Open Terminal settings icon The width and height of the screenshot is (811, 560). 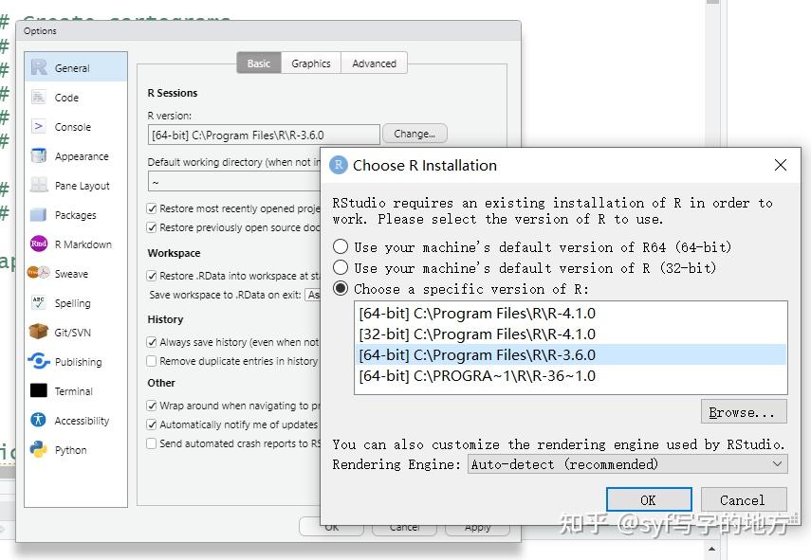(x=39, y=390)
